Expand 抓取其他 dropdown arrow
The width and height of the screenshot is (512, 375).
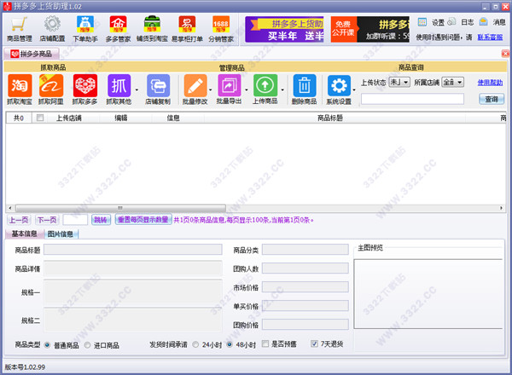coord(137,90)
